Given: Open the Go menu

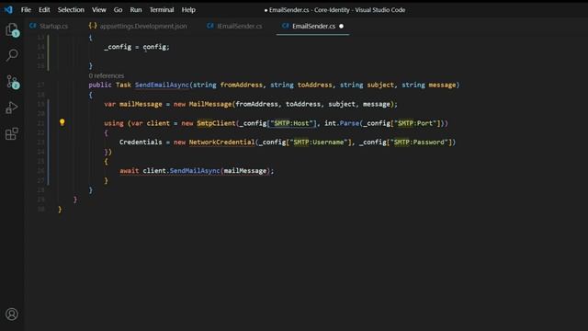Looking at the screenshot, I should pyautogui.click(x=118, y=10).
